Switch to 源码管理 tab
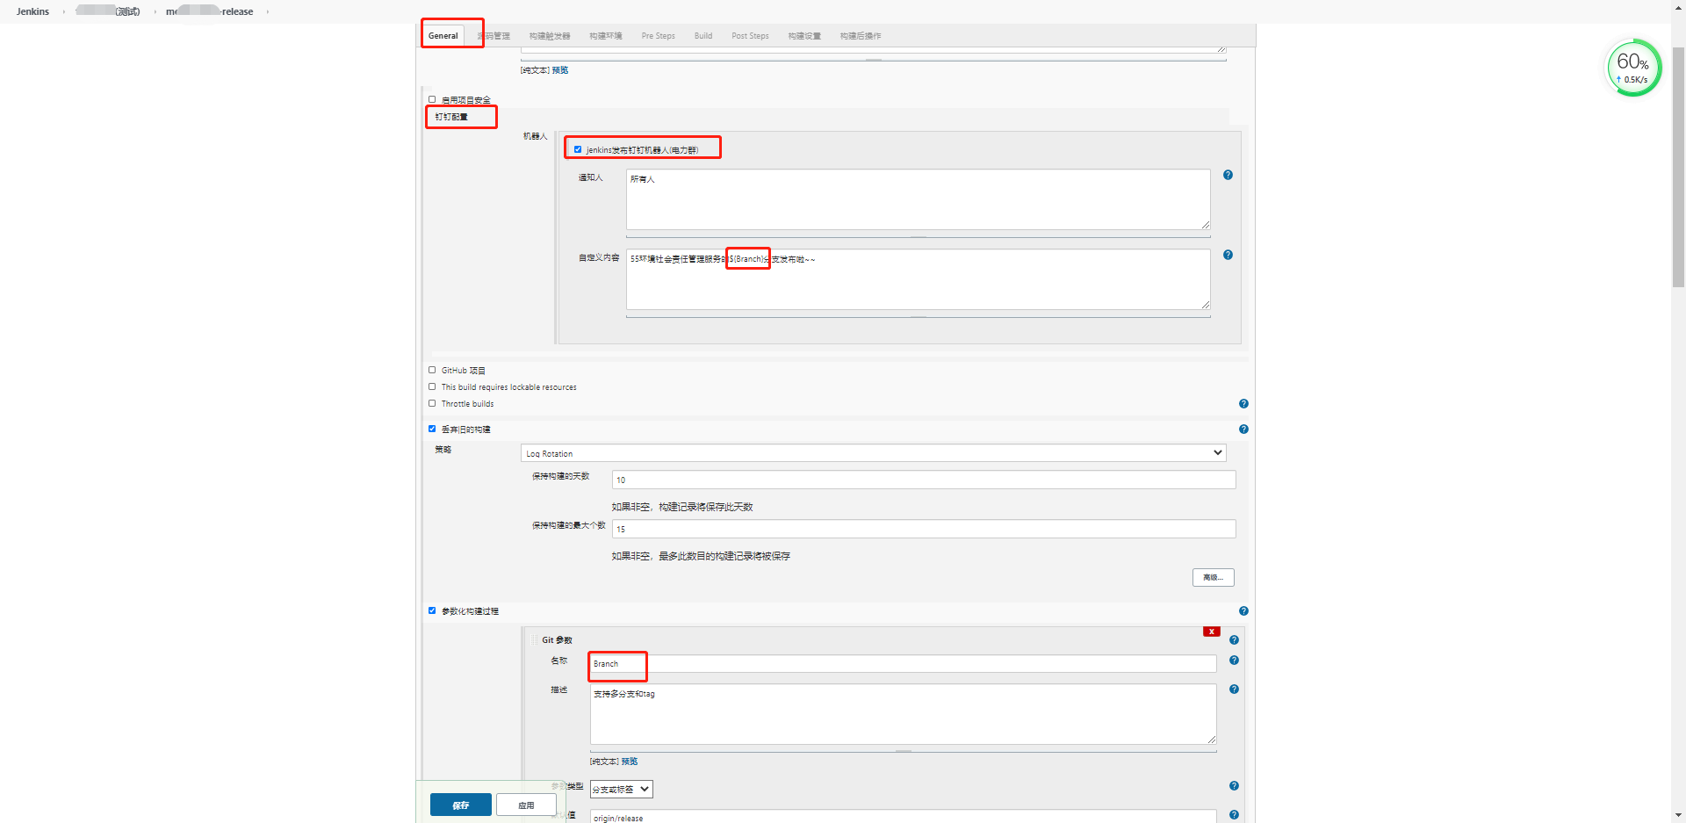The image size is (1686, 823). pos(494,36)
